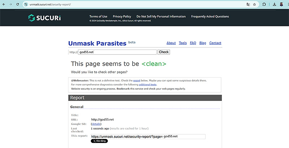The width and height of the screenshot is (289, 148).
Task: Click the Check button
Action: tap(164, 52)
